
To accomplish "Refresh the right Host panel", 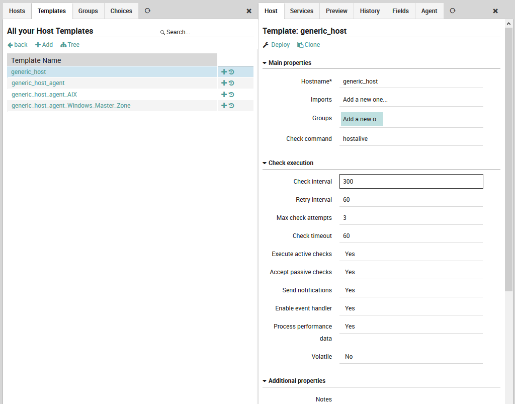I will click(x=452, y=11).
